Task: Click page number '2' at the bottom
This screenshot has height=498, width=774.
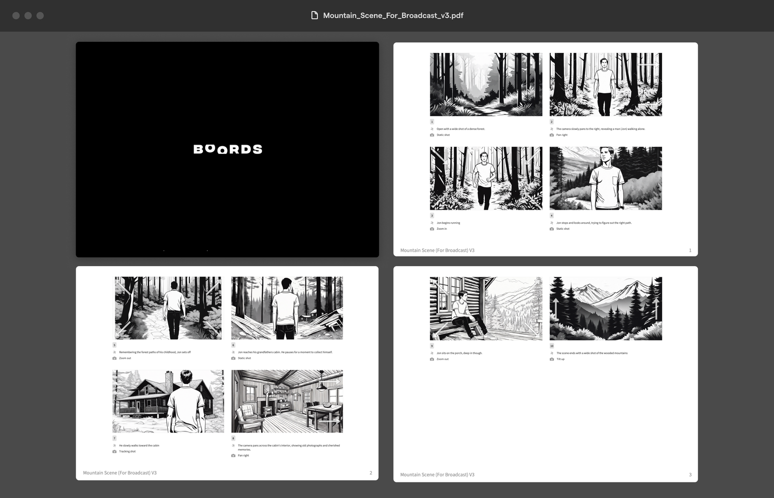Action: click(371, 473)
